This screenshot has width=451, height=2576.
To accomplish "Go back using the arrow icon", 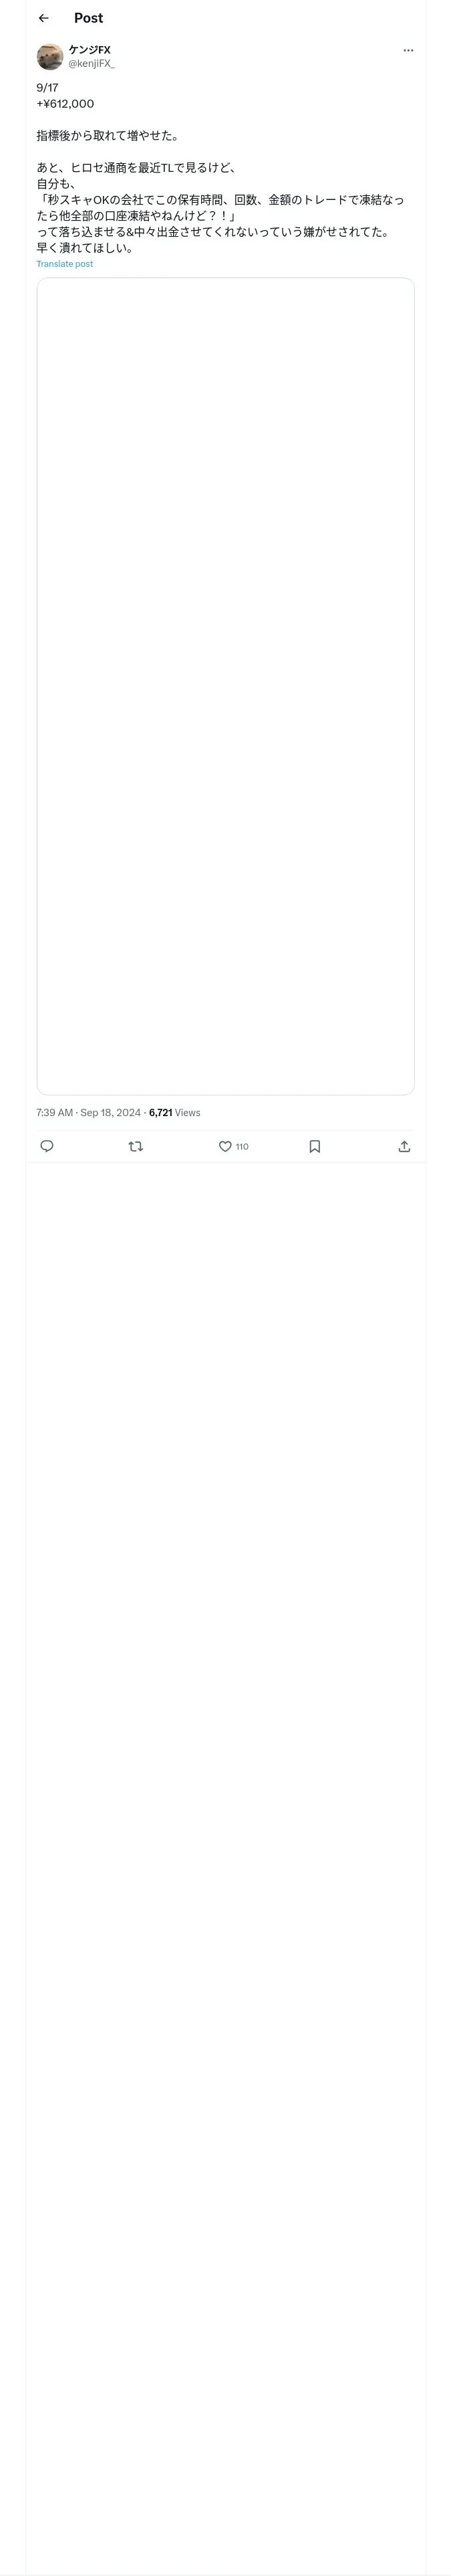I will [x=43, y=18].
